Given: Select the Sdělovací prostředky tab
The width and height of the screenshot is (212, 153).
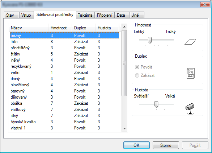Looking at the screenshot, I should [x=55, y=15].
